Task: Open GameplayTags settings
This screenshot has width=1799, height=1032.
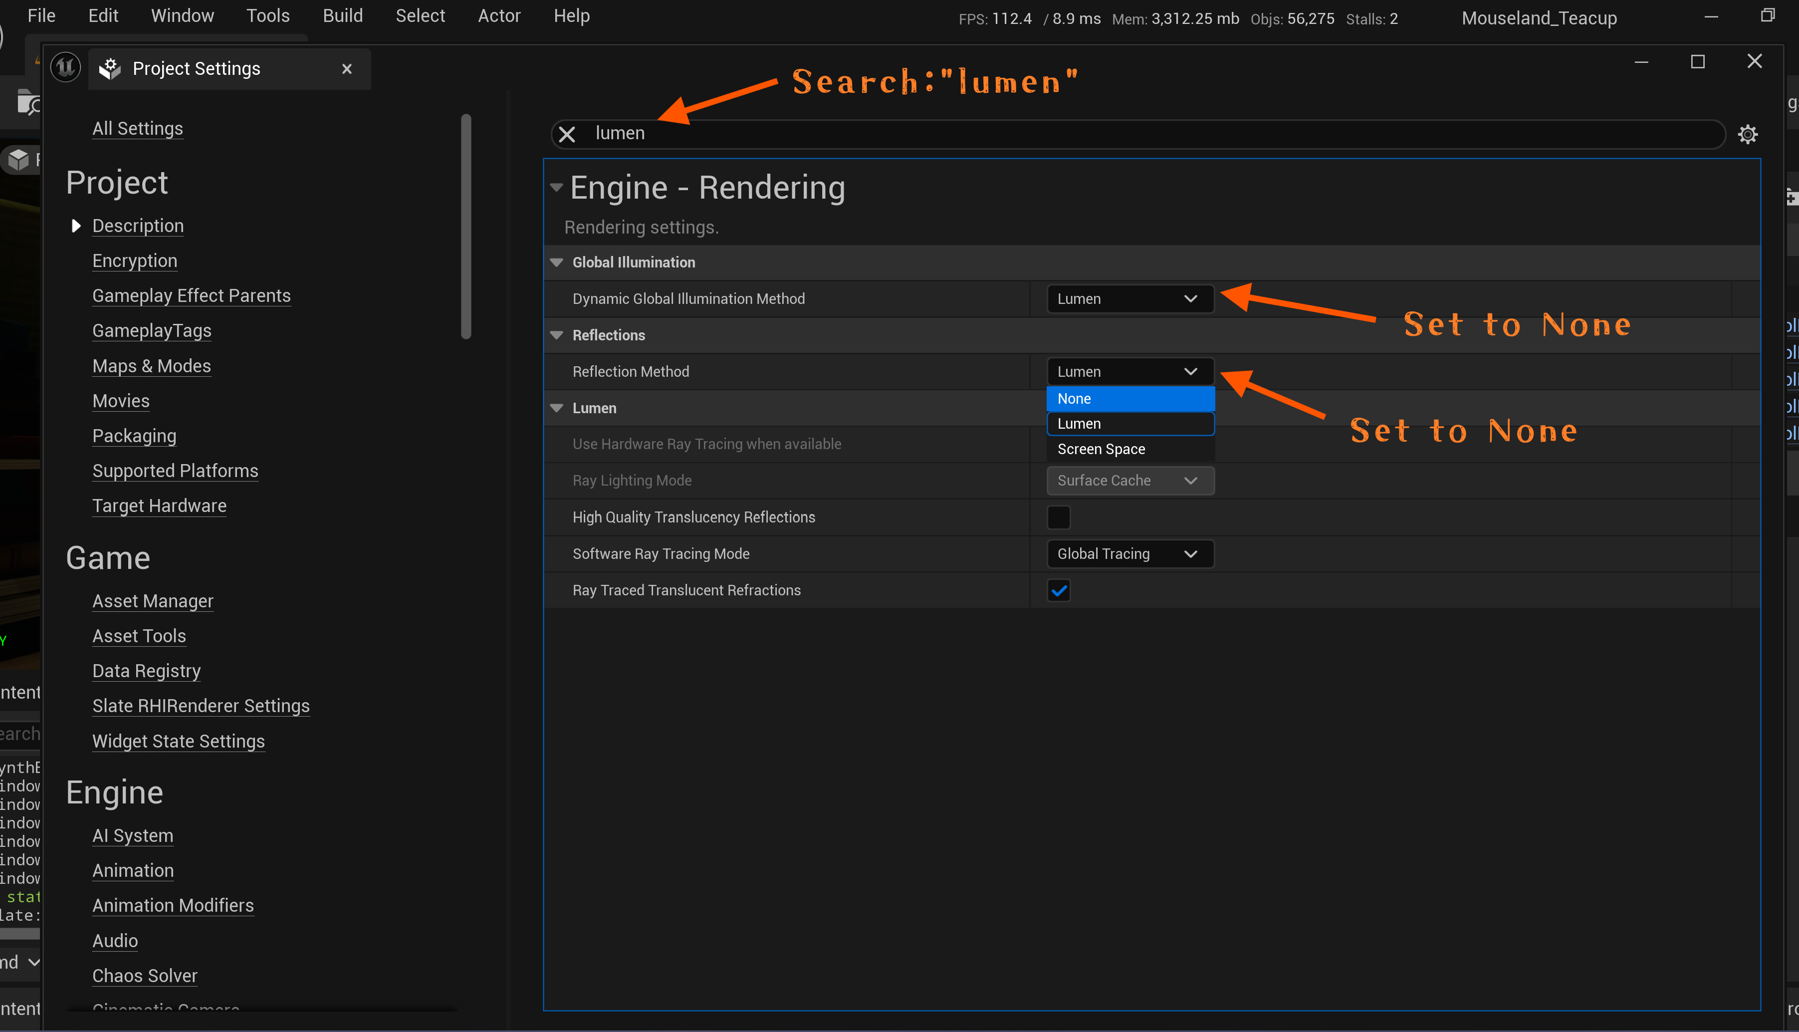Action: pos(152,331)
